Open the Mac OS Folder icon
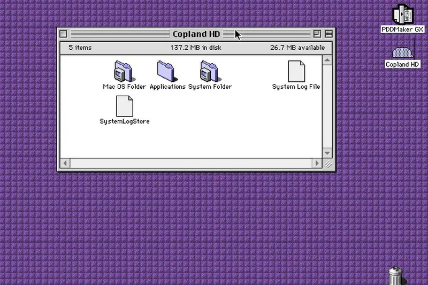 (x=125, y=71)
